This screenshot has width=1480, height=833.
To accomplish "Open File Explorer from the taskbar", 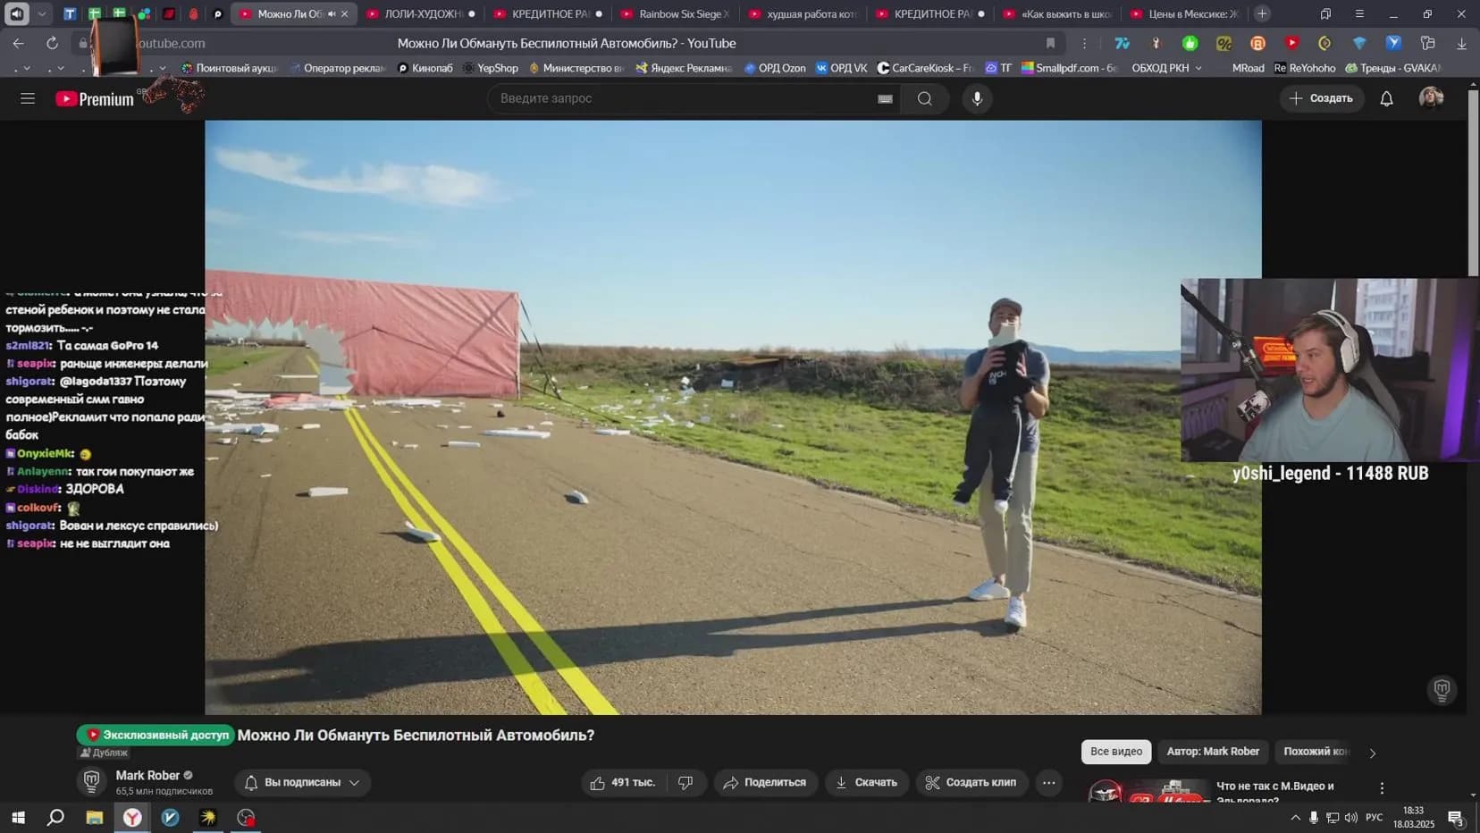I will click(94, 818).
